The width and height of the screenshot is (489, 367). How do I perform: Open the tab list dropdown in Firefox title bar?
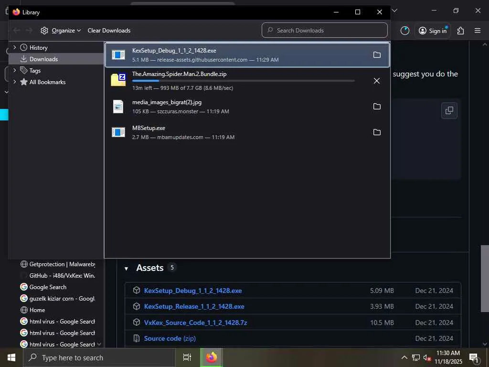click(x=395, y=11)
